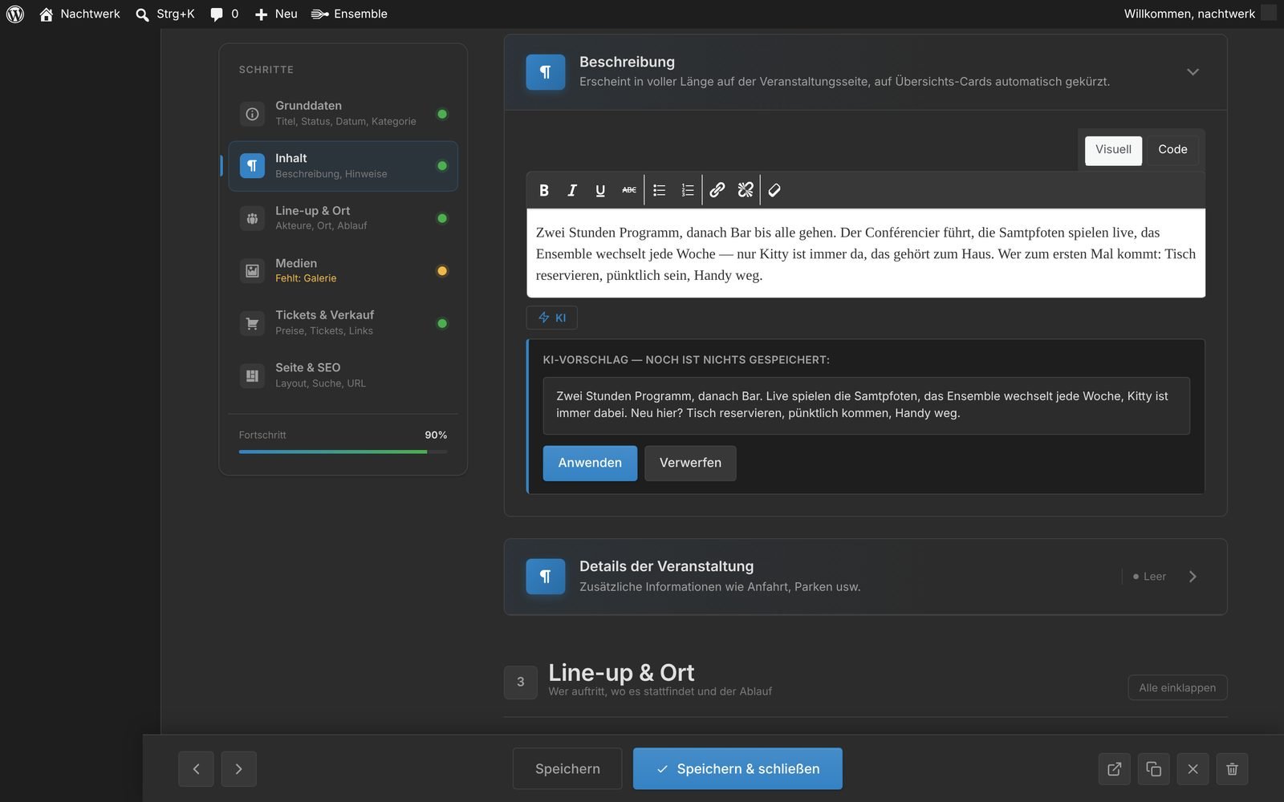
Task: Open the comments bubble showing 0
Action: coord(225,14)
